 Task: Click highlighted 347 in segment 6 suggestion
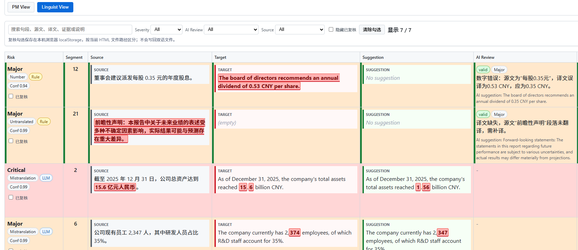point(443,233)
